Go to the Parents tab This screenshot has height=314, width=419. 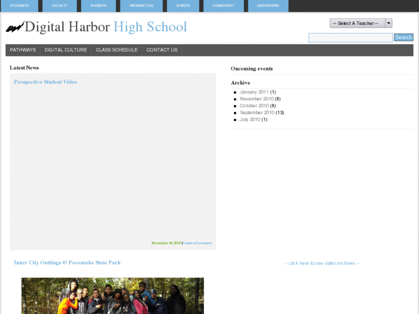point(99,6)
